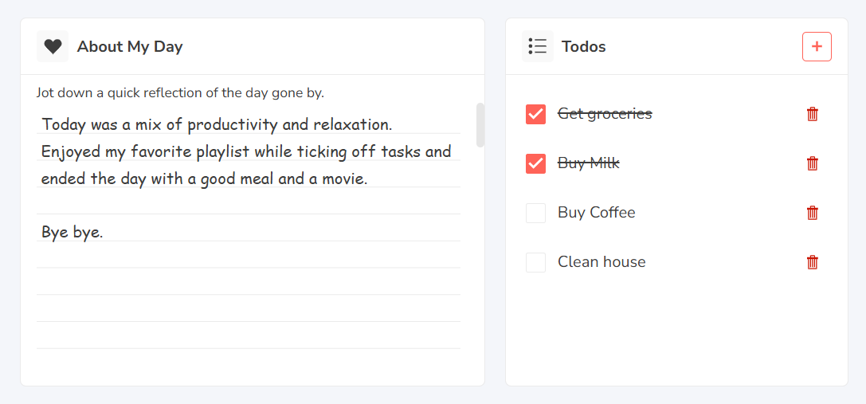Click the Get groceries todo label
This screenshot has height=404, width=866.
coord(605,114)
